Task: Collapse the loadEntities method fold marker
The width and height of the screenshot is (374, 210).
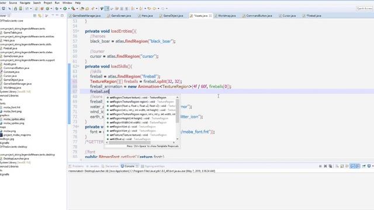Action: coord(78,31)
